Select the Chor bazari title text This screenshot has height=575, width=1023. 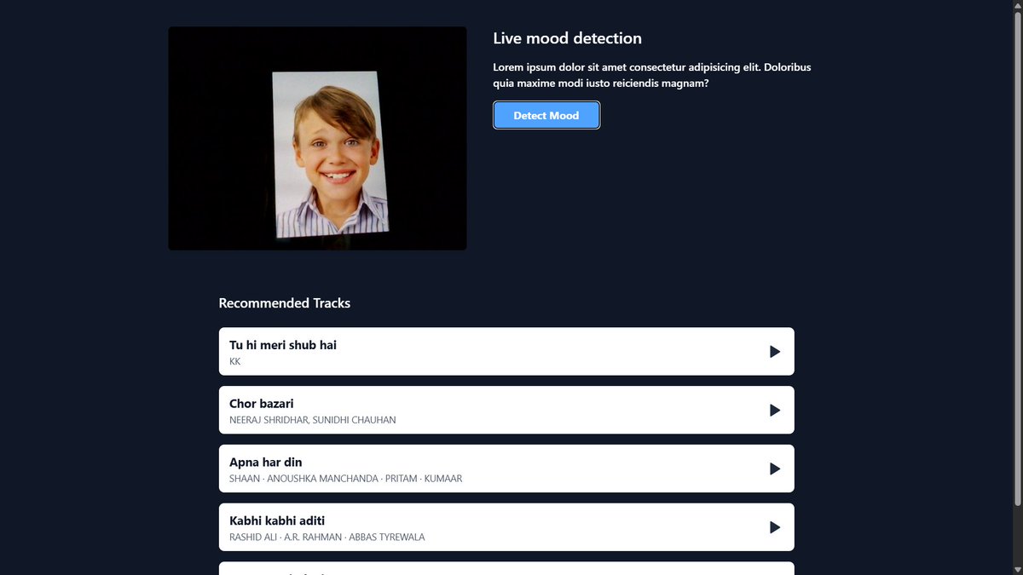262,404
